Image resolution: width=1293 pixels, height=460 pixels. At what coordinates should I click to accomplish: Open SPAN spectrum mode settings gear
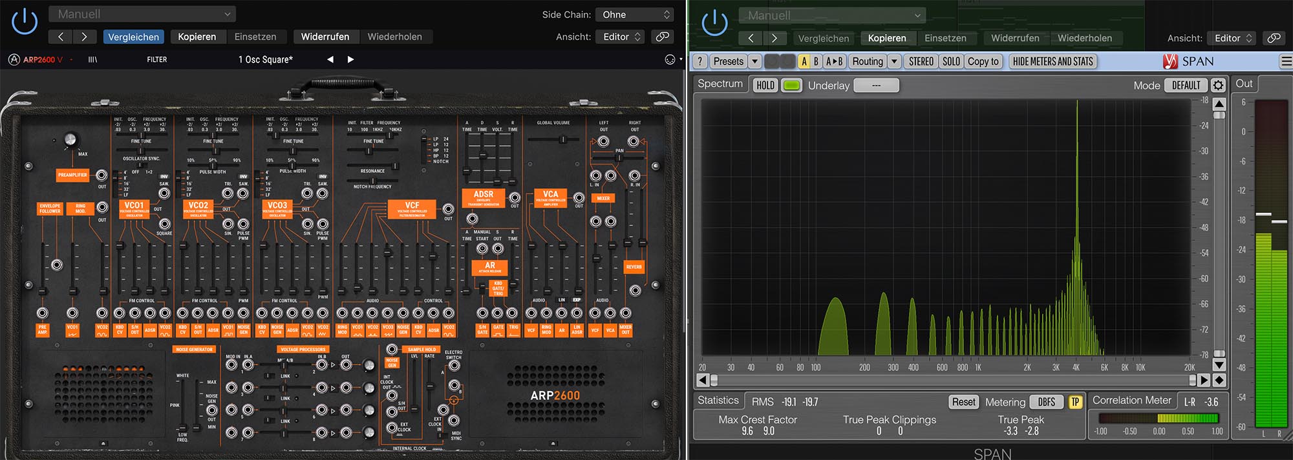(1218, 85)
